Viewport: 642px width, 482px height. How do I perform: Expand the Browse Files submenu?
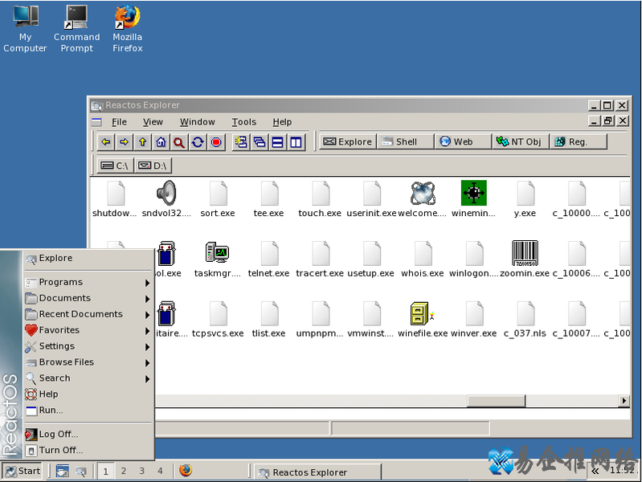(88, 362)
